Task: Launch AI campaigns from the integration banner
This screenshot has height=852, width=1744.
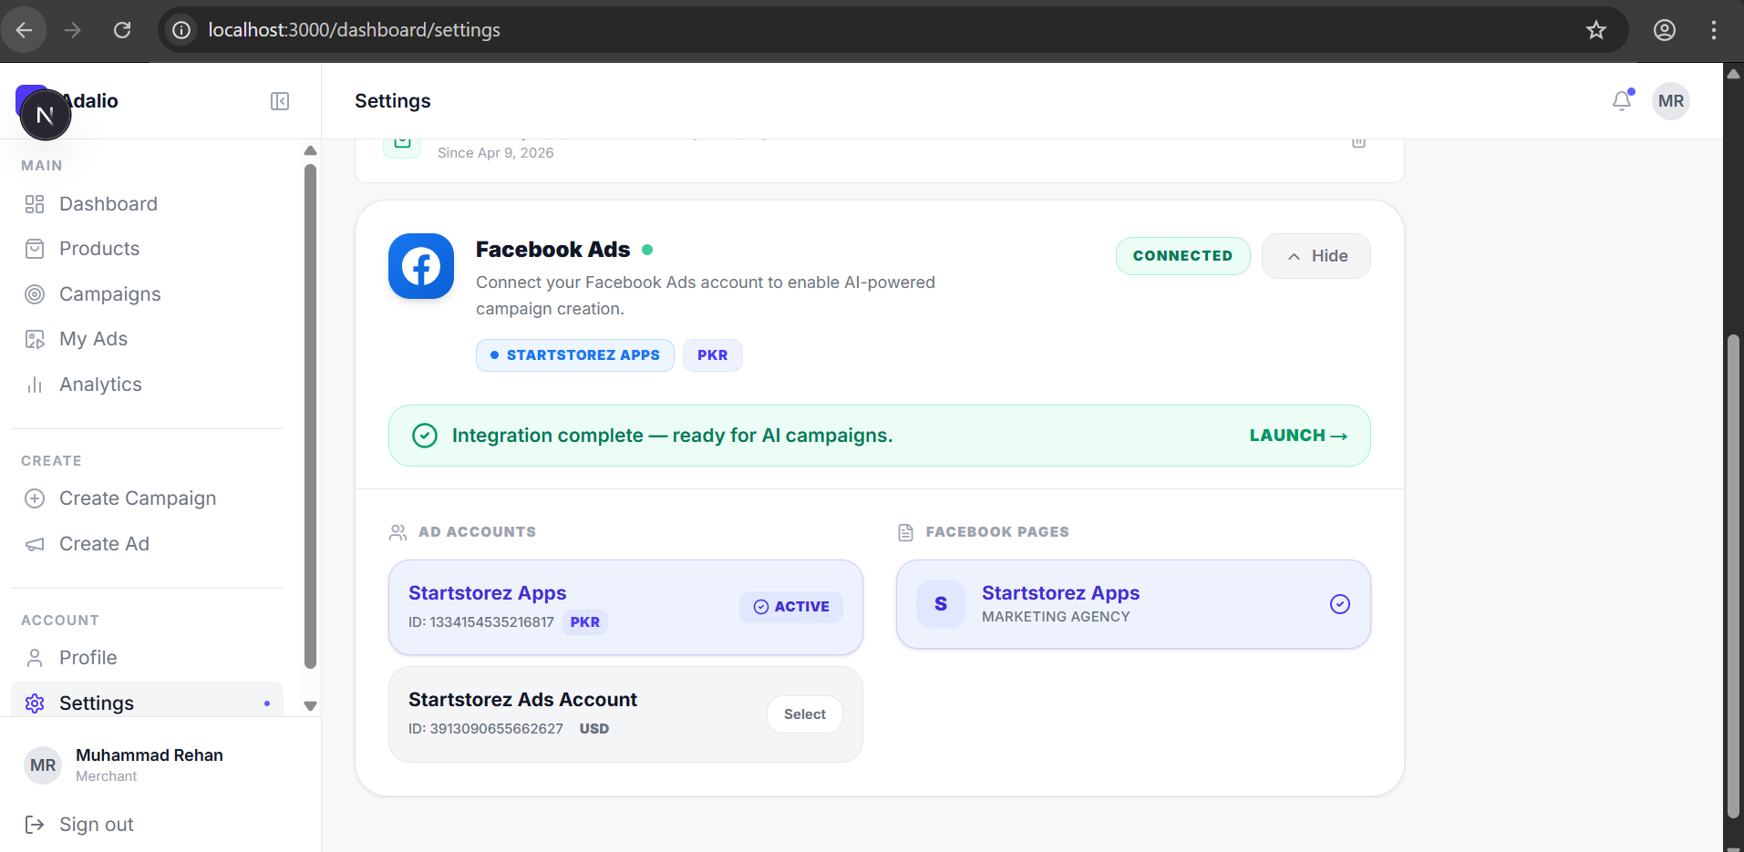Action: click(1298, 436)
